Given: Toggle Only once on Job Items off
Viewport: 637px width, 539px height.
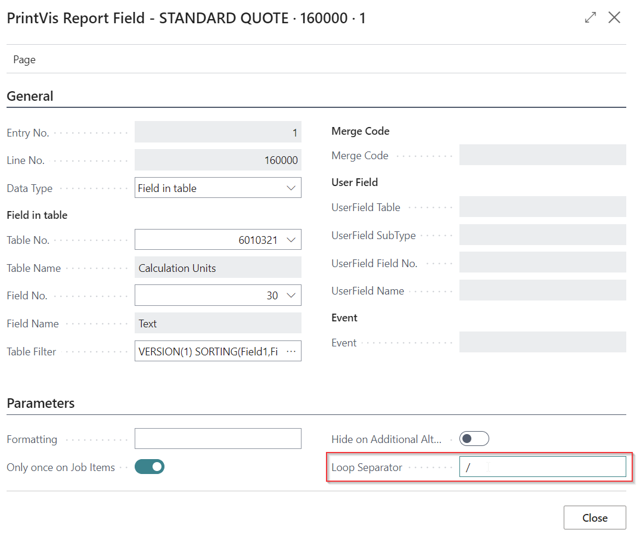Looking at the screenshot, I should [x=150, y=467].
